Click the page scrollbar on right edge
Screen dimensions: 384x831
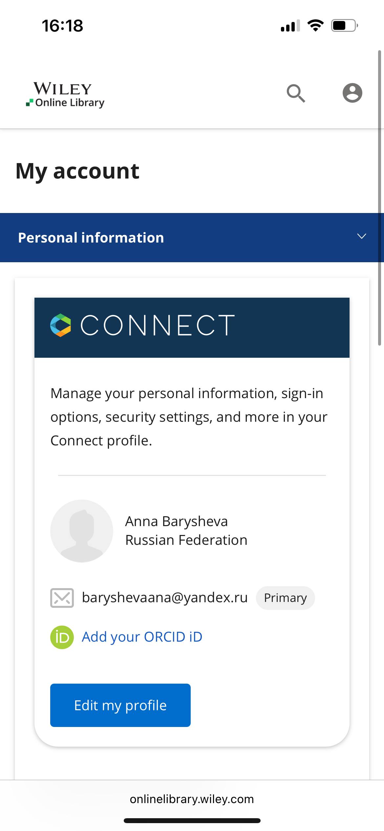pyautogui.click(x=379, y=197)
